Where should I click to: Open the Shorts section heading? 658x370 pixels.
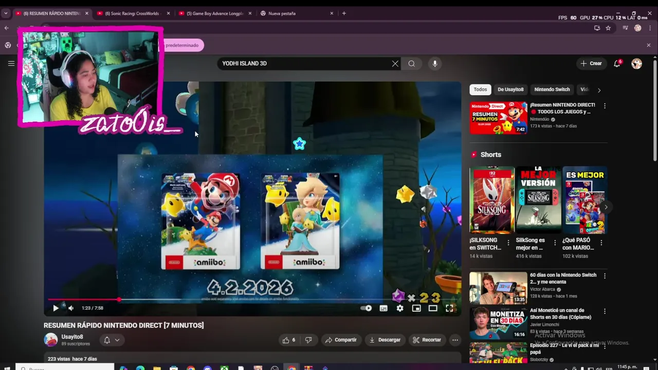coord(490,155)
